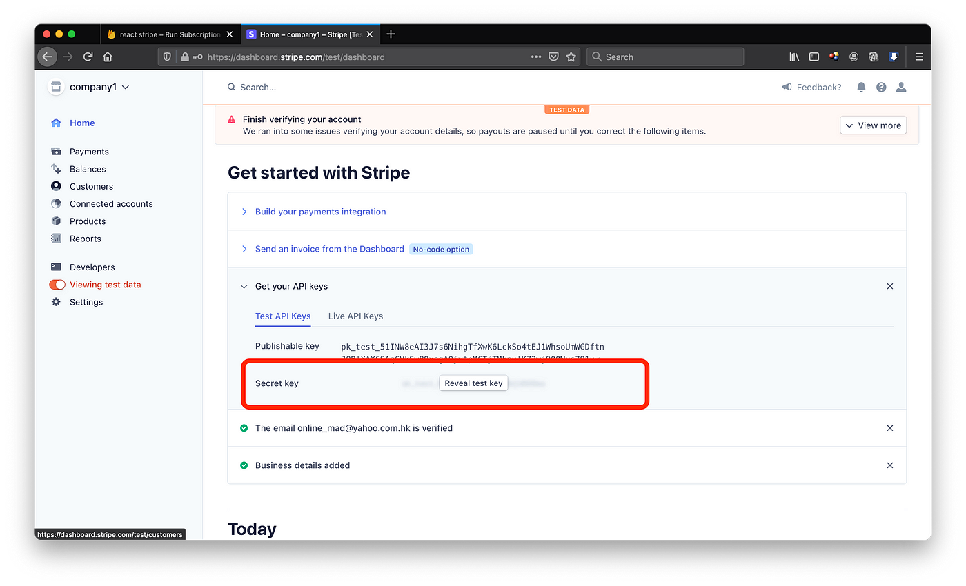Dismiss Get your API keys item
This screenshot has width=966, height=586.
point(890,286)
